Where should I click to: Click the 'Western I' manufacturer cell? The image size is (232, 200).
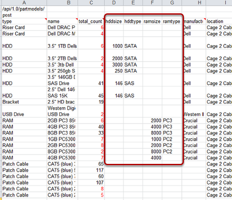pyautogui.click(x=194, y=111)
